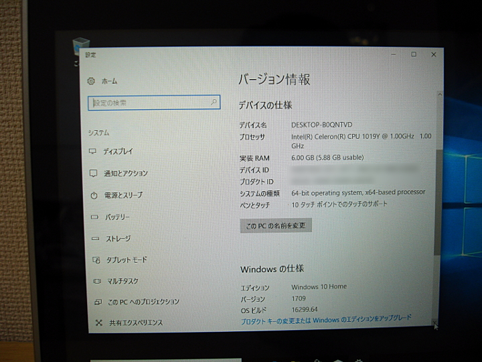Select この PC へのプロジェクション entry
This screenshot has height=362, width=482.
click(x=143, y=302)
